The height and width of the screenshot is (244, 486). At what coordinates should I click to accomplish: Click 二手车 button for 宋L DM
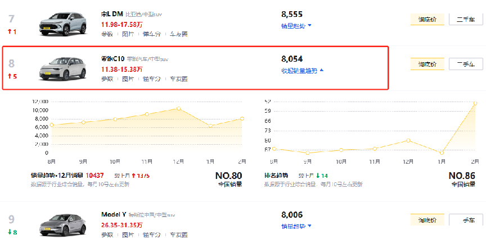[466, 20]
